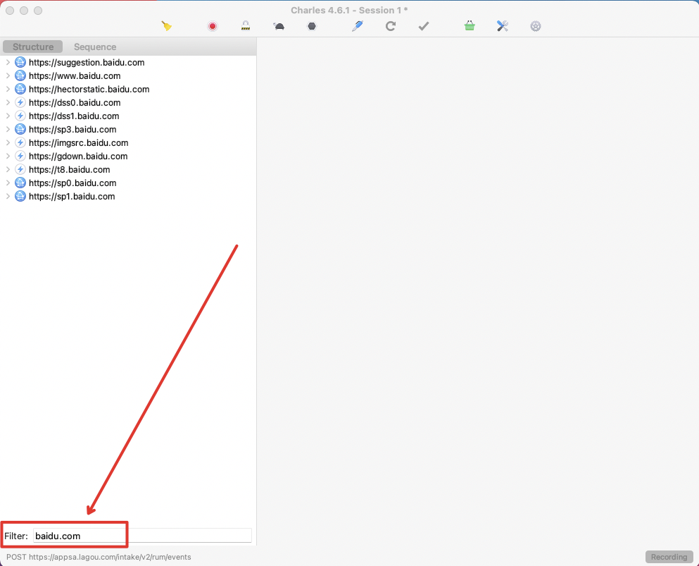This screenshot has height=566, width=699.
Task: Click the Recording status button
Action: (x=669, y=557)
